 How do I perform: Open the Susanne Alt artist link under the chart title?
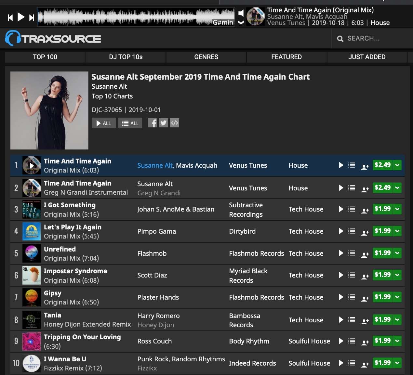pos(109,86)
